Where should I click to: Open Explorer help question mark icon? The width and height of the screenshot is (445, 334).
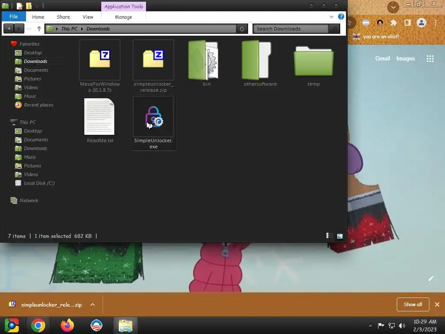coord(341,17)
